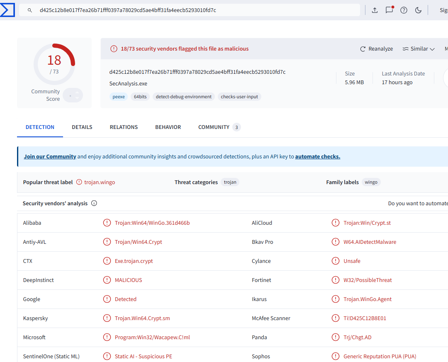Open the notifications chat icon
The image size is (448, 362).
coord(390,10)
